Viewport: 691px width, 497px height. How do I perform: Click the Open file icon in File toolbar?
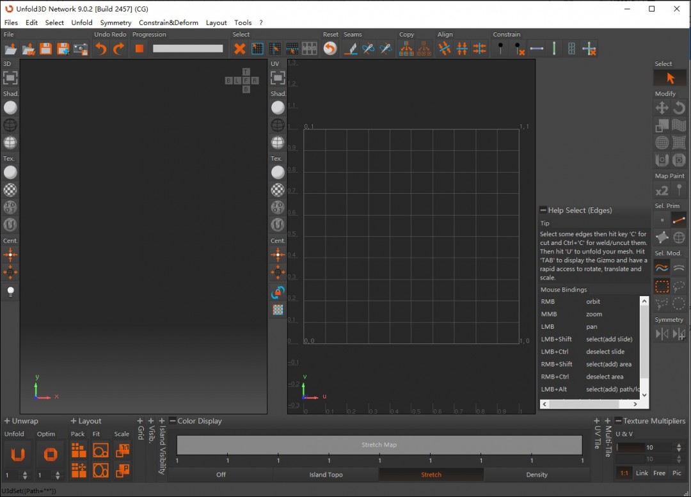11,49
